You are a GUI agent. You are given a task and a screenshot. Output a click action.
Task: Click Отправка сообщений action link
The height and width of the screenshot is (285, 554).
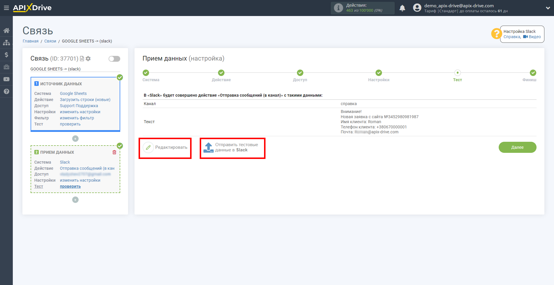pyautogui.click(x=87, y=168)
